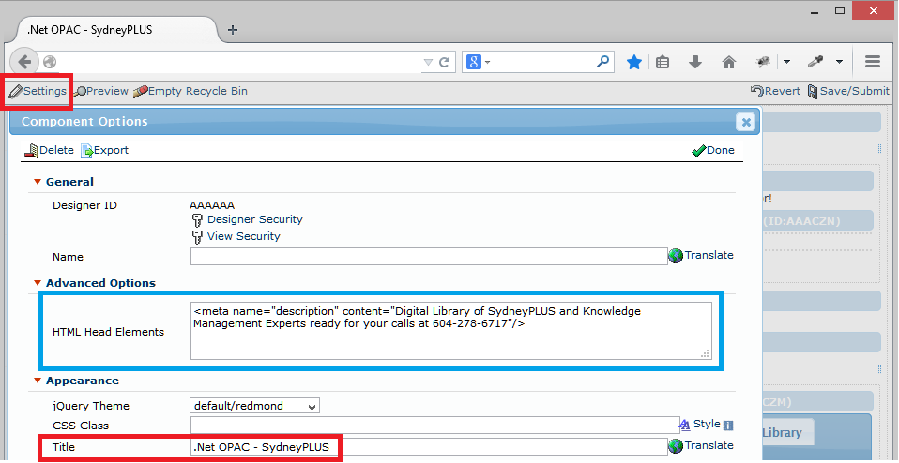Image resolution: width=899 pixels, height=463 pixels.
Task: Delete the component
Action: [x=50, y=150]
